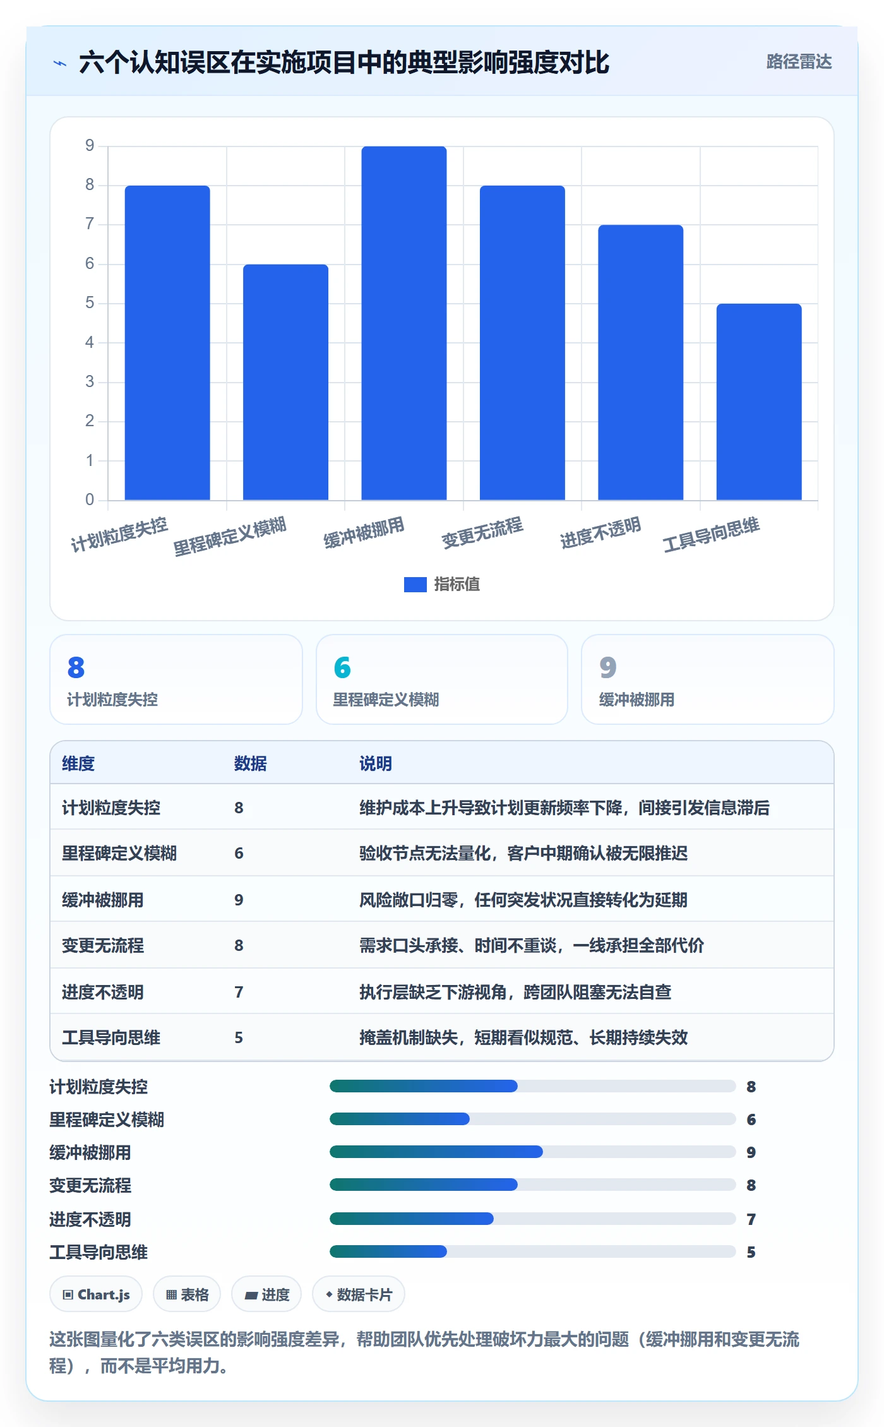884x1427 pixels.
Task: Click the 缓冲被挪用 progress bar
Action: coord(532,1152)
